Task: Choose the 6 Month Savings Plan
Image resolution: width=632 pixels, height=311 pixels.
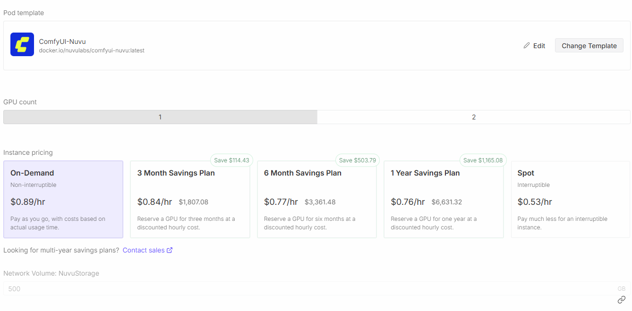Action: point(316,199)
